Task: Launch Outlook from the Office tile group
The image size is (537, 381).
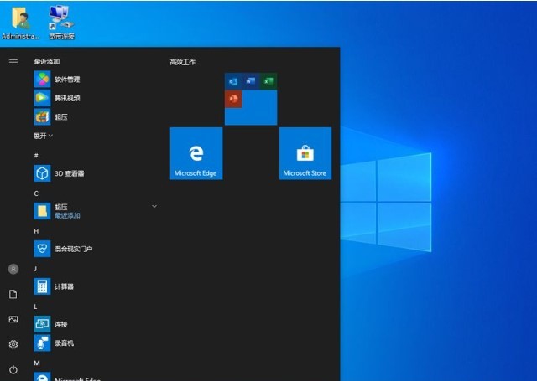Action: tap(233, 81)
